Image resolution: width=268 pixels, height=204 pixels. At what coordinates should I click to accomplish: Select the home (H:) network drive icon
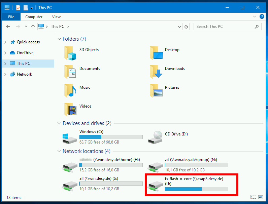click(x=70, y=167)
